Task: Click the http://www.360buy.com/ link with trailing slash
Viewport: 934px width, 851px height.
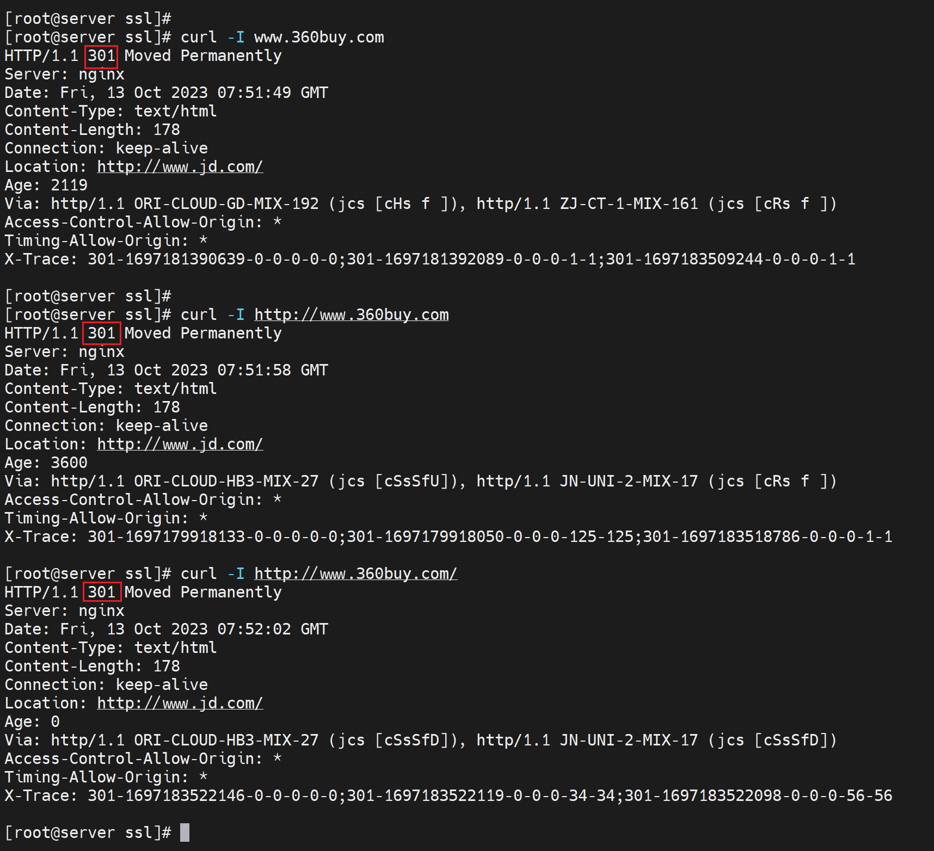Action: click(355, 573)
